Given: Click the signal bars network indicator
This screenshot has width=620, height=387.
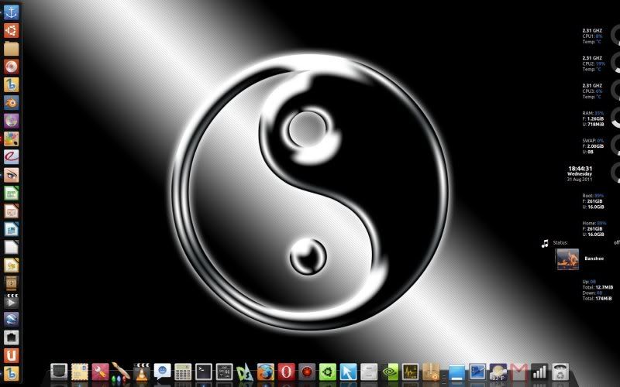Looking at the screenshot, I should 539,372.
